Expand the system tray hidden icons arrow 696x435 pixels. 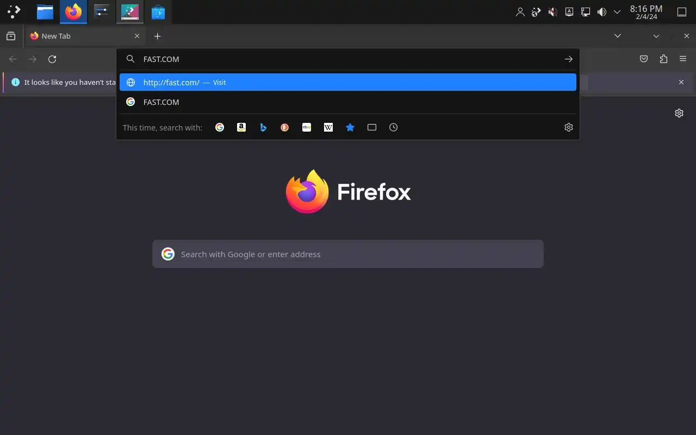(x=617, y=12)
